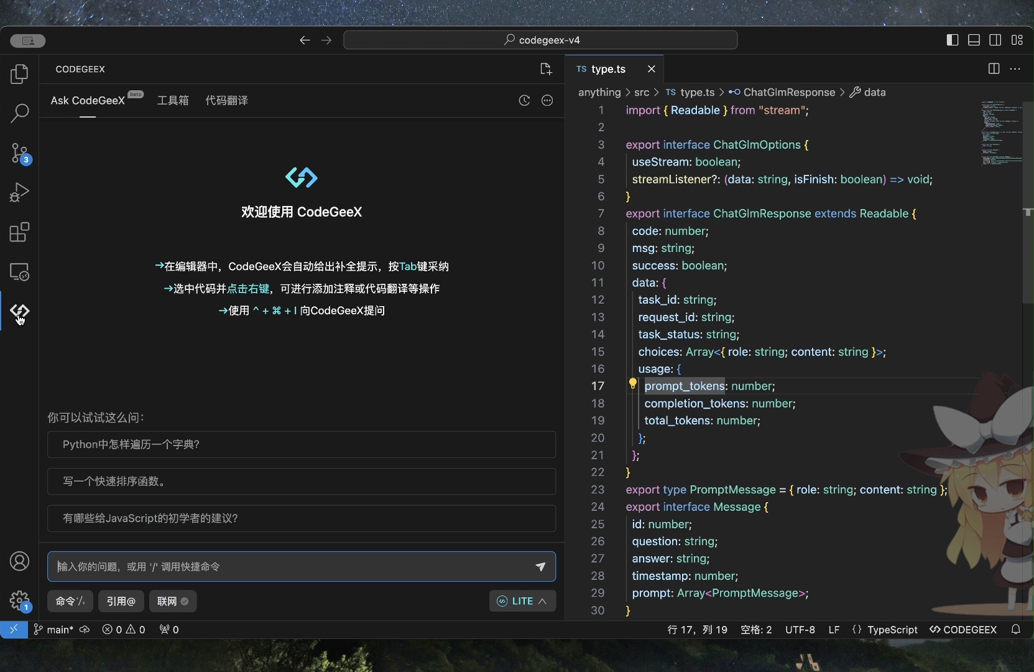Open the Extensions view
Screen dimensions: 1034x672
(19, 232)
